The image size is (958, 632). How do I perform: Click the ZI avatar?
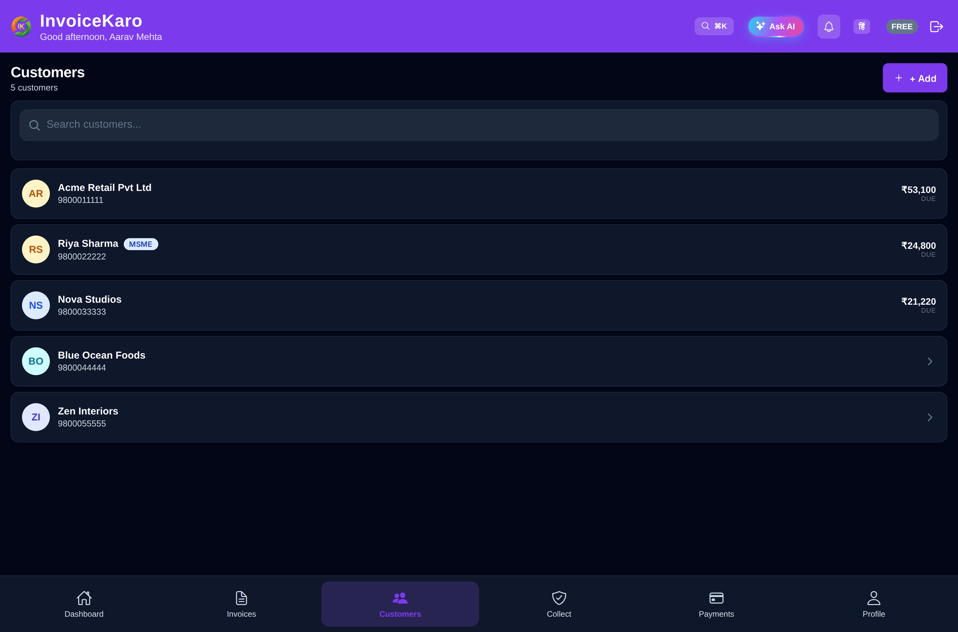pyautogui.click(x=36, y=417)
